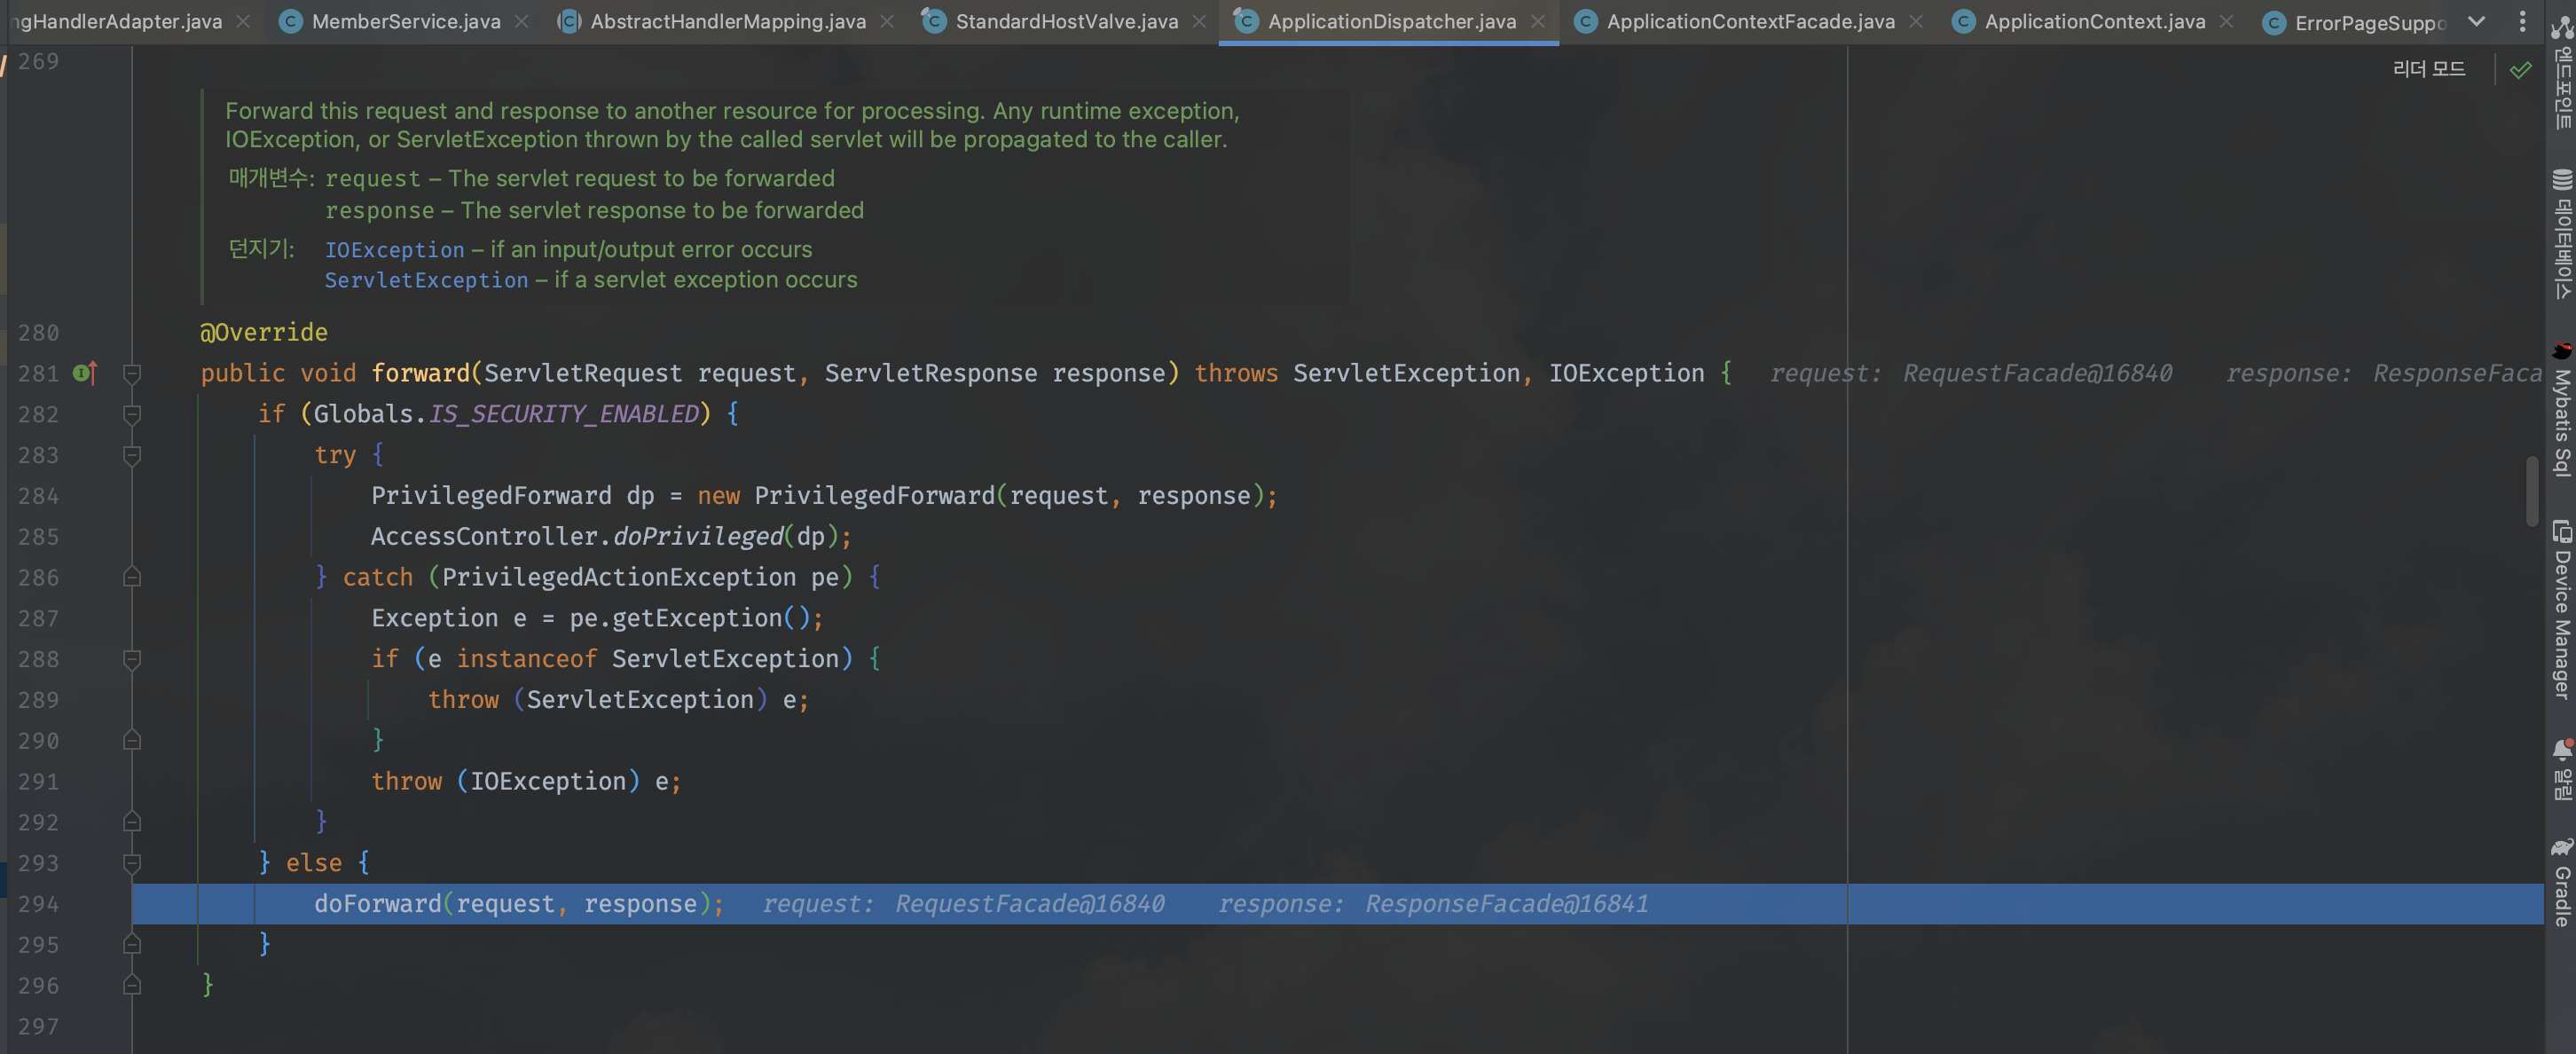Click doPrivileged call on line 285

pyautogui.click(x=698, y=537)
